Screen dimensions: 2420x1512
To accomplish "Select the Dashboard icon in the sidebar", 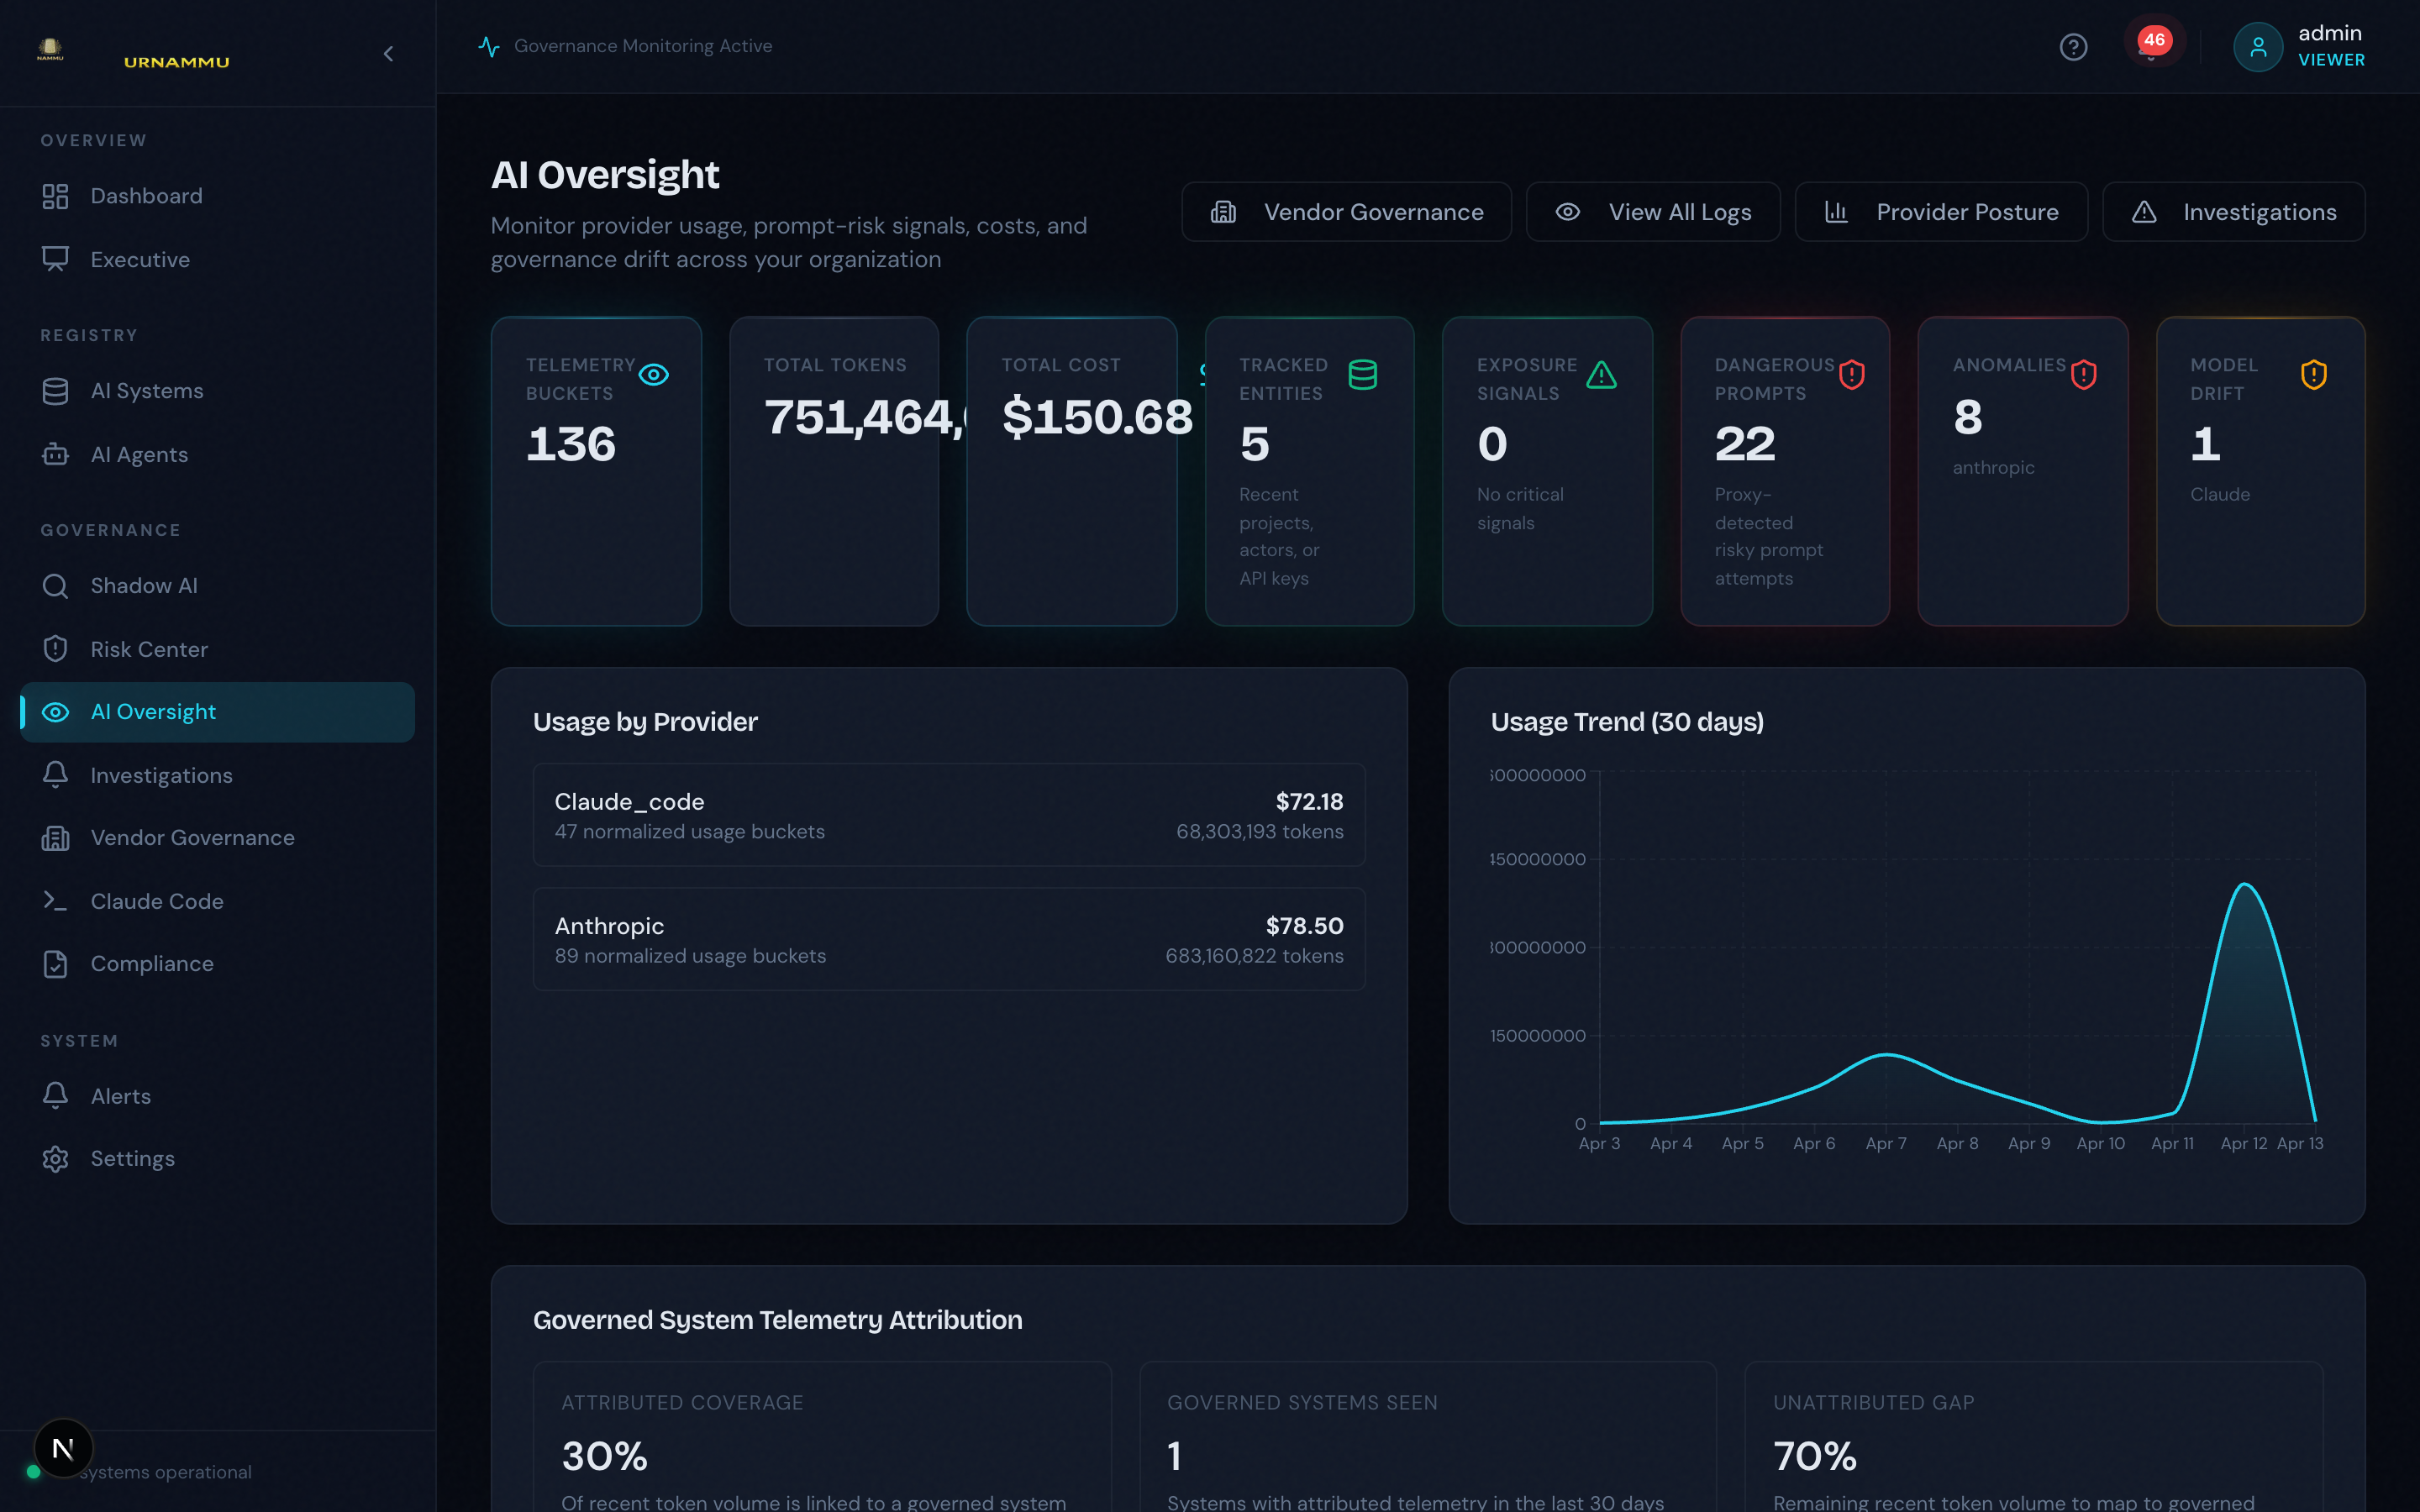I will coord(55,196).
